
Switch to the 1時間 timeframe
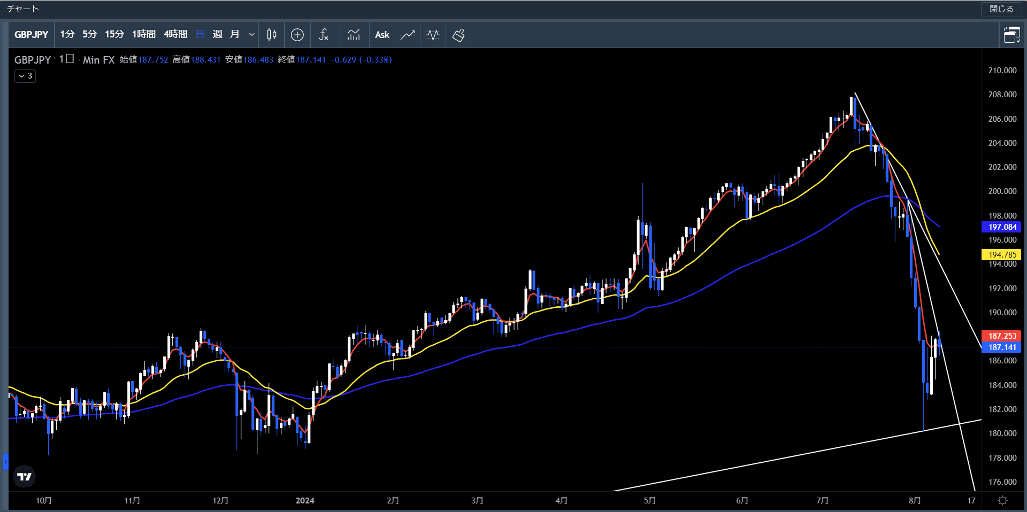click(144, 35)
